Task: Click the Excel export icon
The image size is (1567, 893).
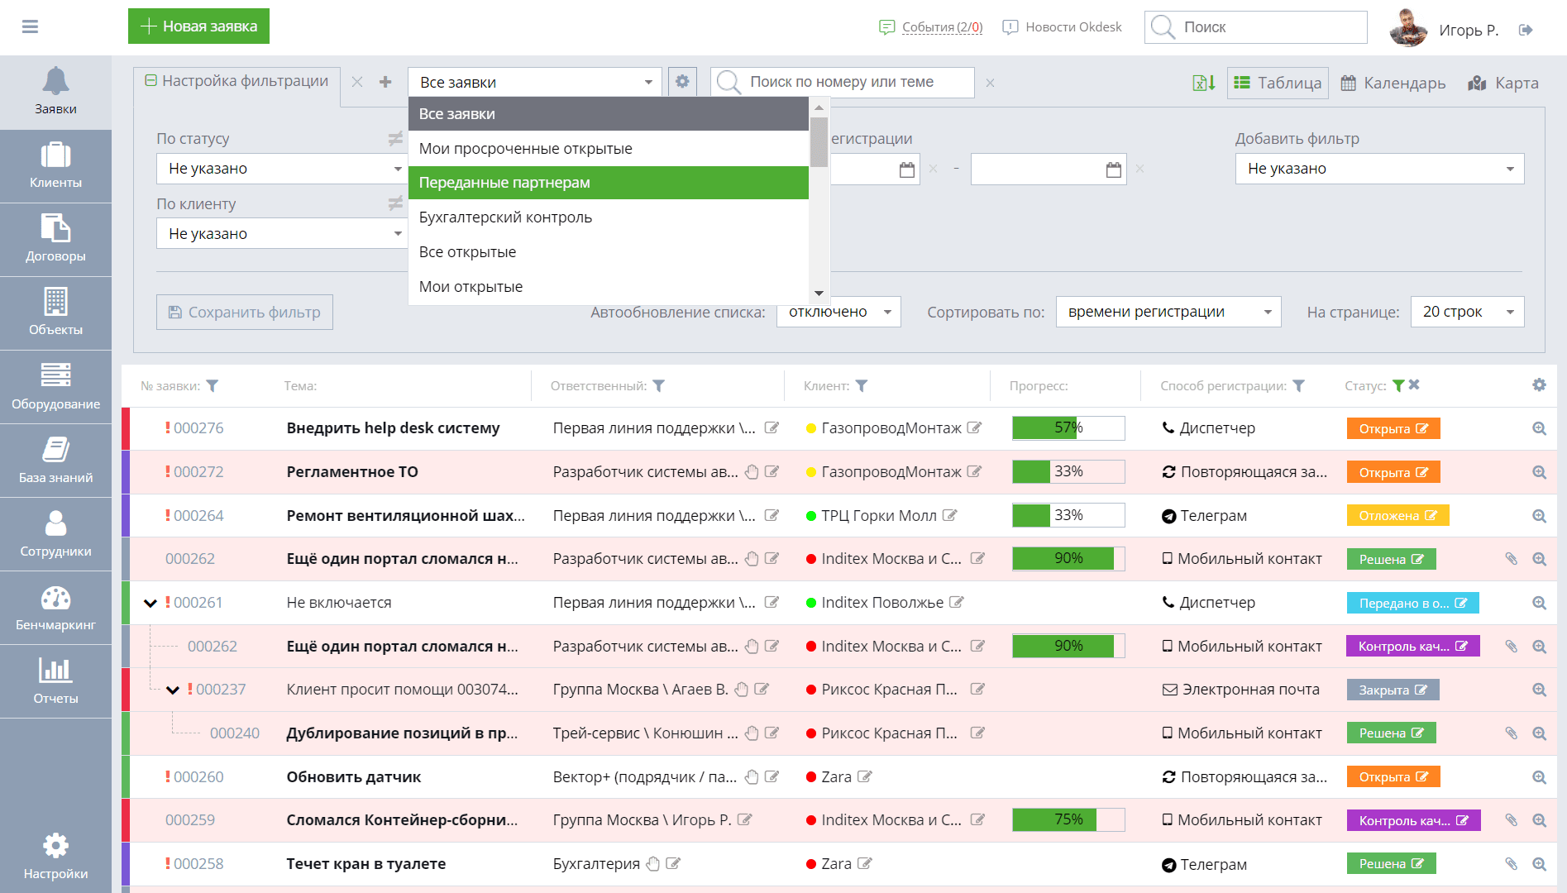Action: click(x=1203, y=83)
